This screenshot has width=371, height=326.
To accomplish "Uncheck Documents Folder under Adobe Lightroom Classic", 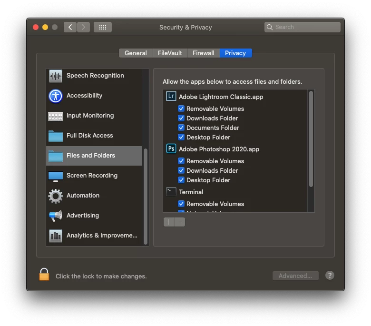I will (181, 128).
